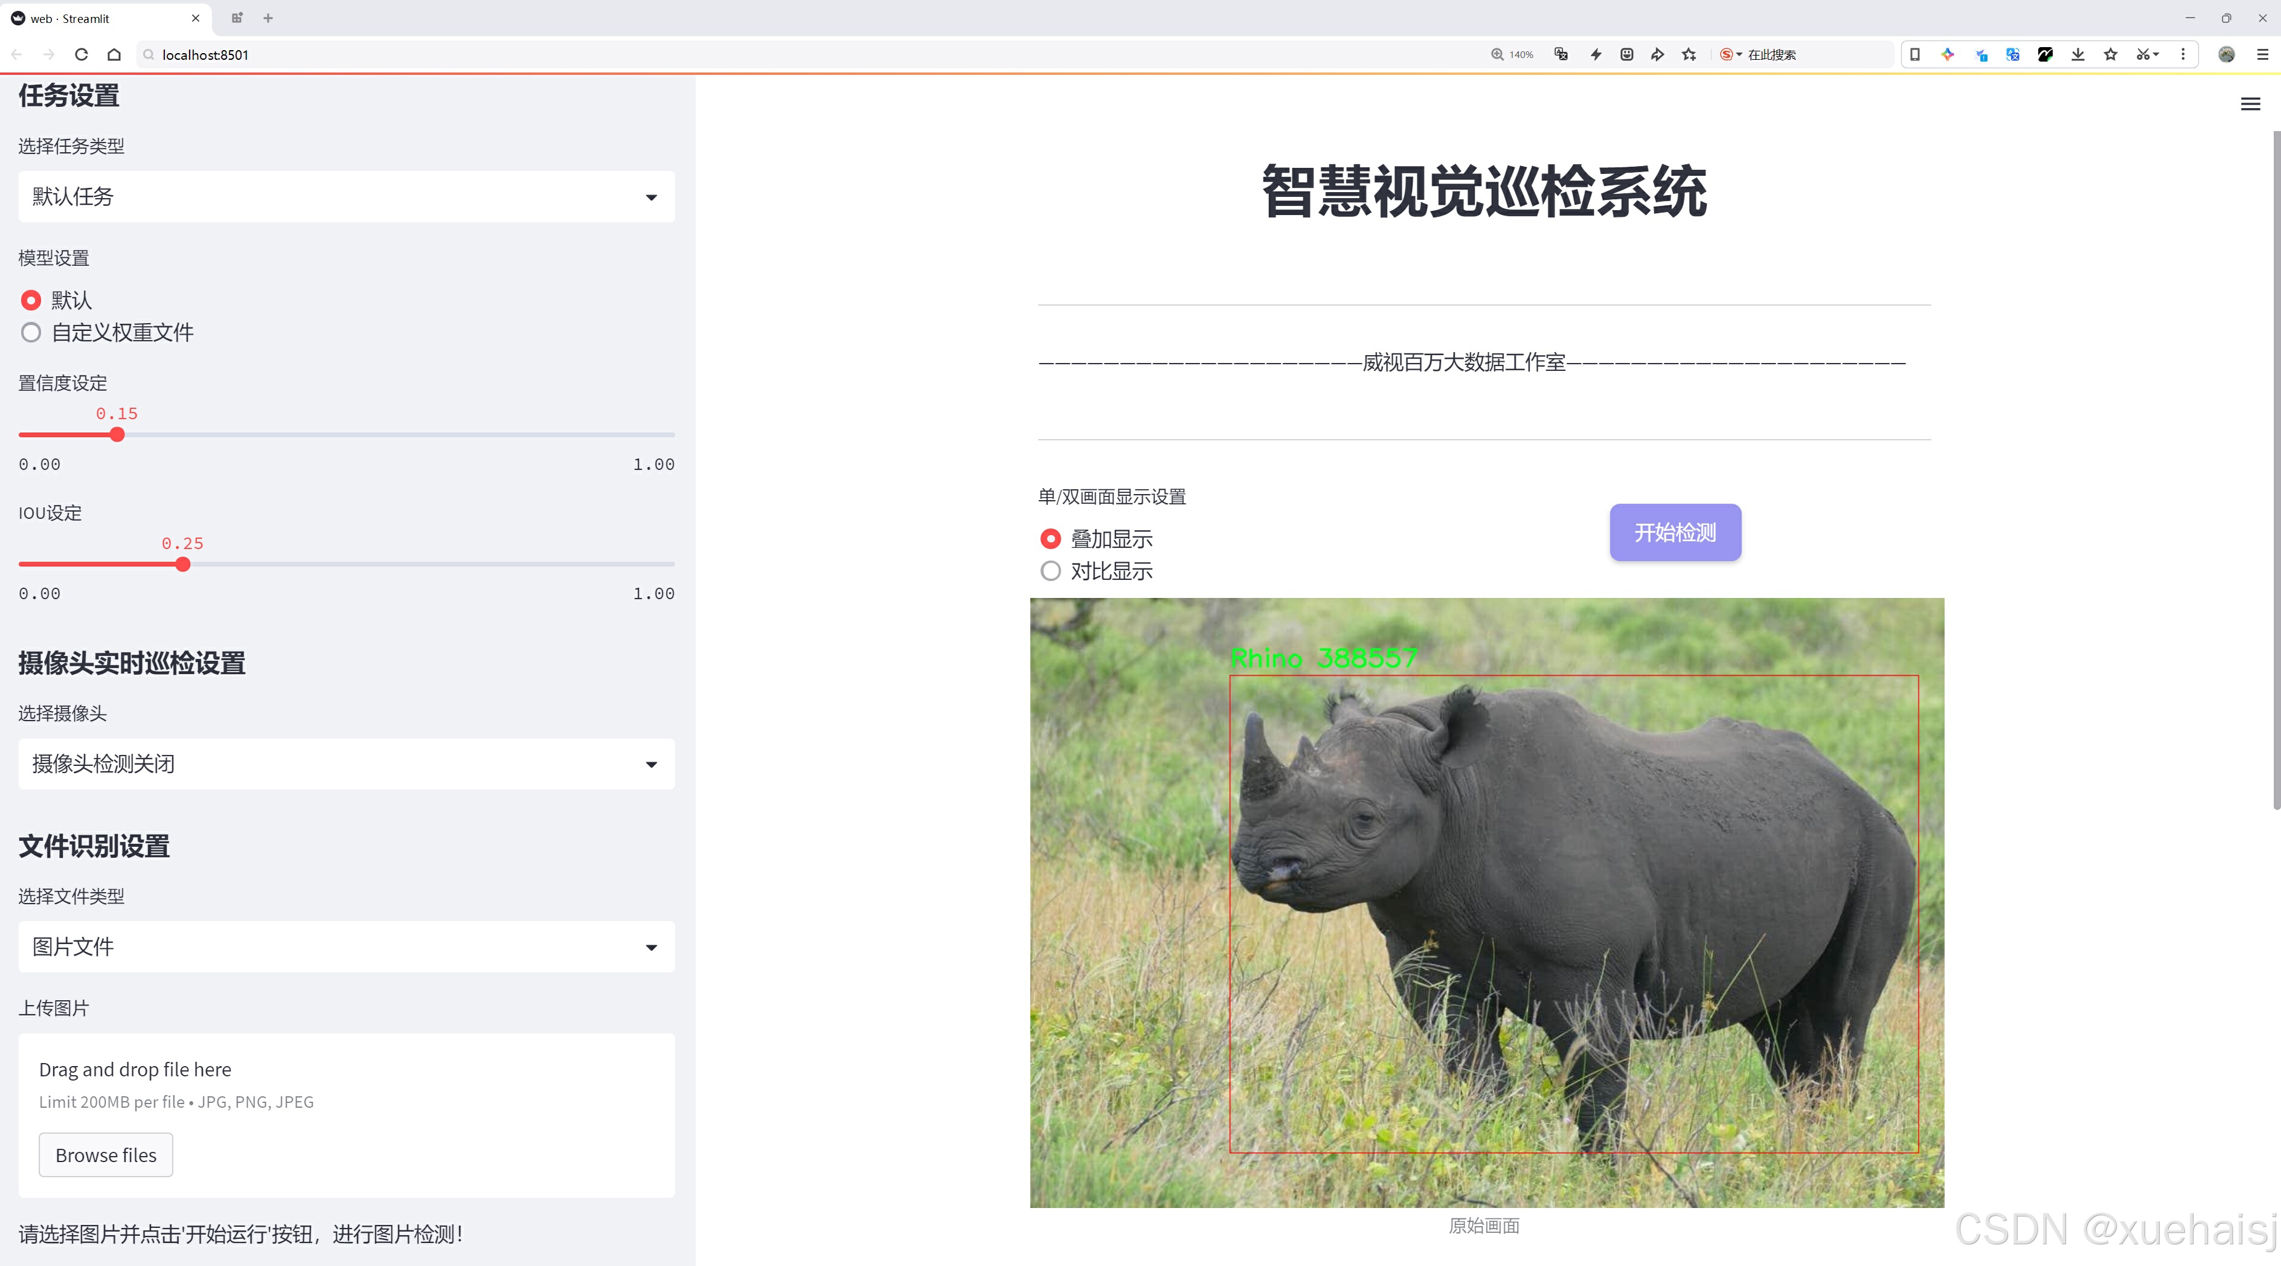This screenshot has width=2281, height=1266.
Task: Click the lightning speed mode icon
Action: [1596, 55]
